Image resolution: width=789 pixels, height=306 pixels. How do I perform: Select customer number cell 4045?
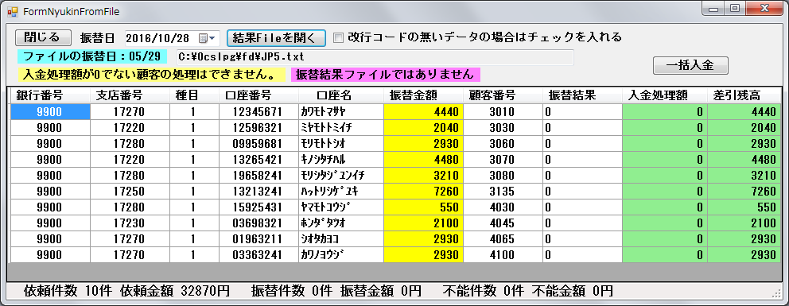503,223
